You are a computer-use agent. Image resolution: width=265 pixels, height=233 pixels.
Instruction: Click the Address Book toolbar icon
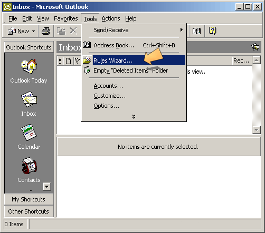[196, 31]
